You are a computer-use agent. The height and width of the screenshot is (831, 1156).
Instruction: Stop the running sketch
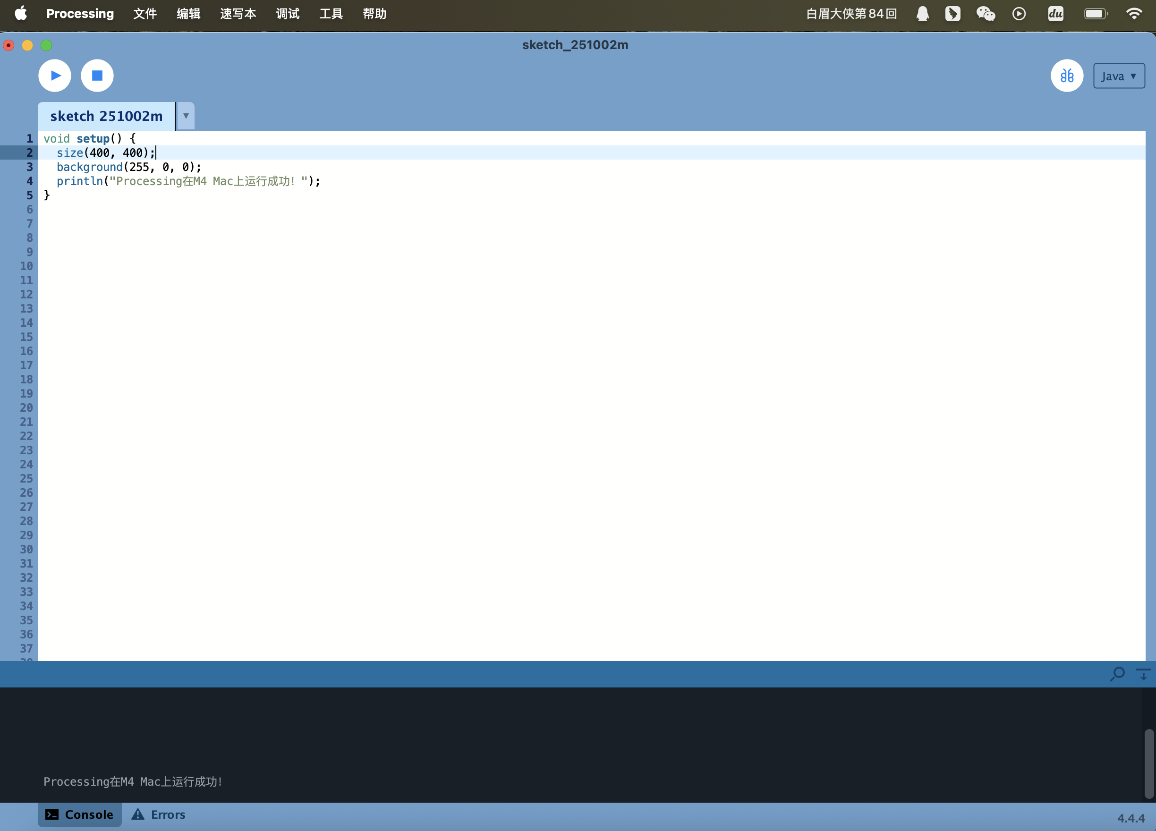pyautogui.click(x=97, y=76)
